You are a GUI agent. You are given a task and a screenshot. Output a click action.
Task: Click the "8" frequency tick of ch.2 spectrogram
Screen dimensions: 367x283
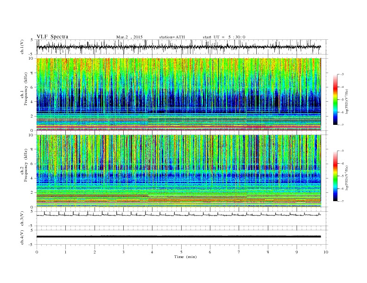(32, 149)
